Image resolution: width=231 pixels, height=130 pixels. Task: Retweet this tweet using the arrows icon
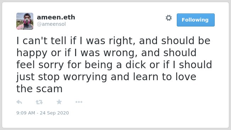(x=39, y=102)
